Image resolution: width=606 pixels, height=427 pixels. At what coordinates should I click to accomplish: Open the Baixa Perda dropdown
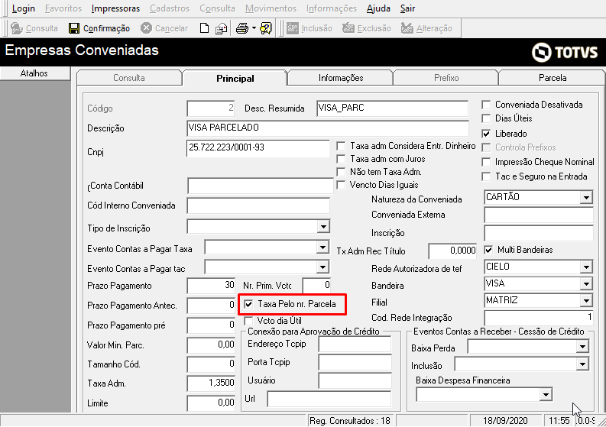point(582,347)
